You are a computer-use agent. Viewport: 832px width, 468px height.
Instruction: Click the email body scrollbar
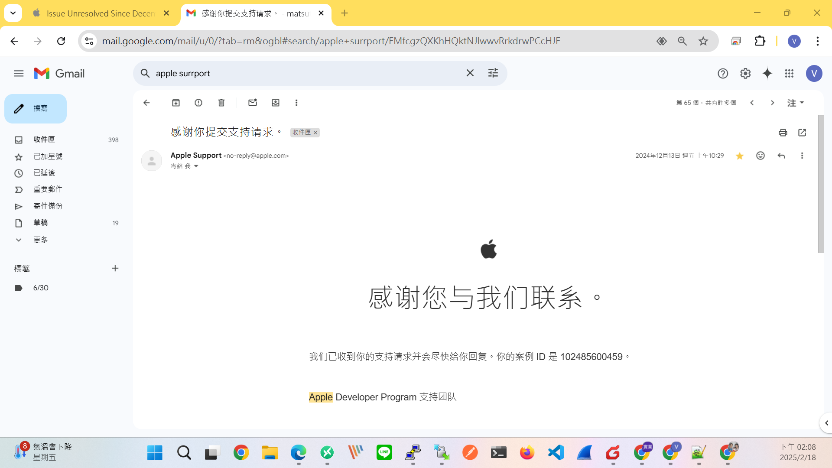pos(821,184)
